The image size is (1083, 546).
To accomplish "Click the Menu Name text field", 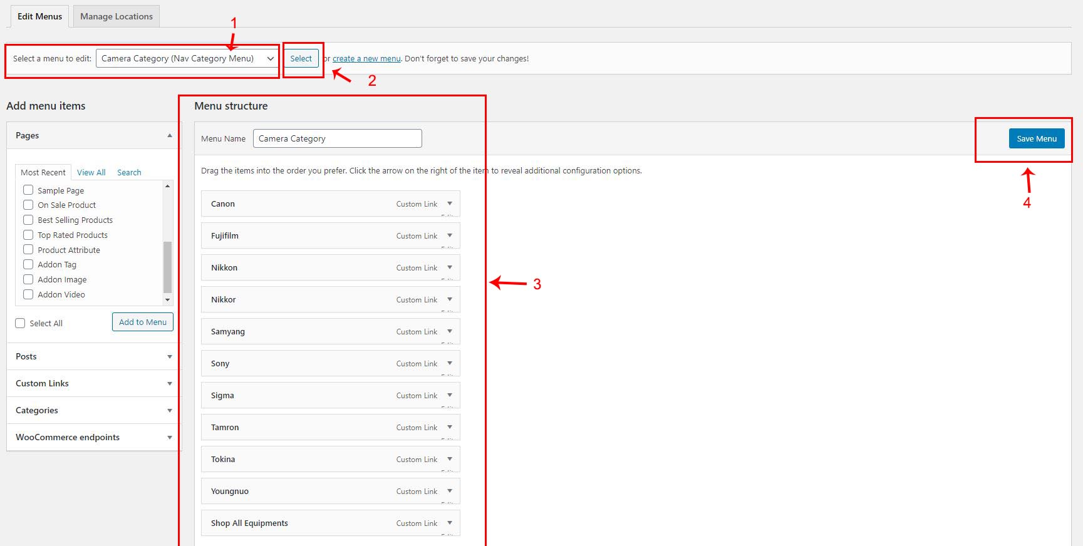I will click(337, 138).
